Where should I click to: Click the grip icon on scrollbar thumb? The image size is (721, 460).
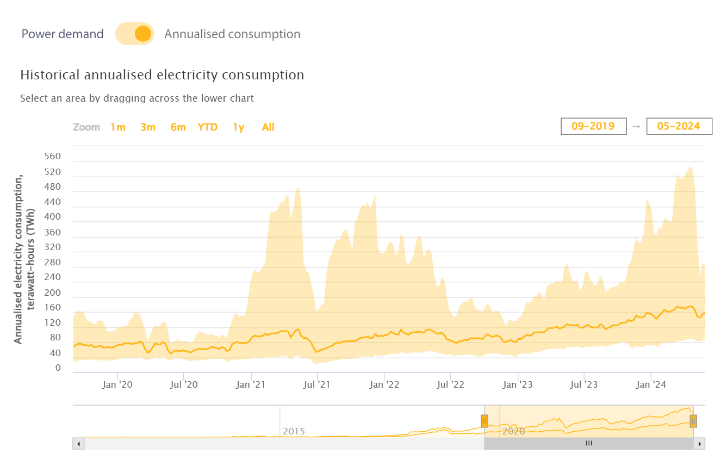589,443
